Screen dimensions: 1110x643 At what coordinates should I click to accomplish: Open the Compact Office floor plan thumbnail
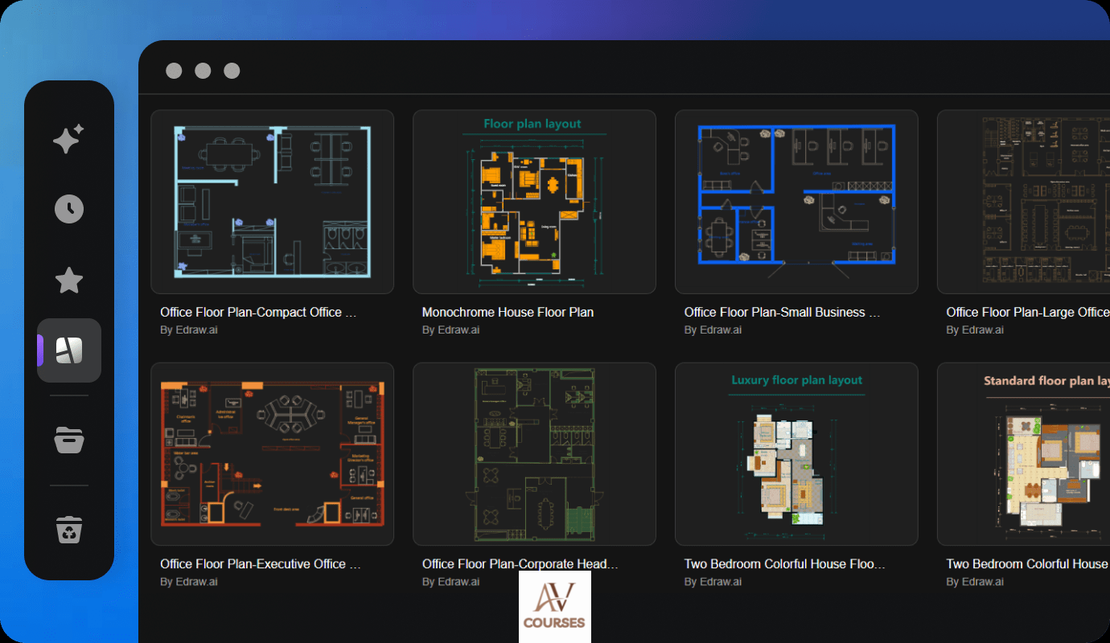pyautogui.click(x=273, y=202)
